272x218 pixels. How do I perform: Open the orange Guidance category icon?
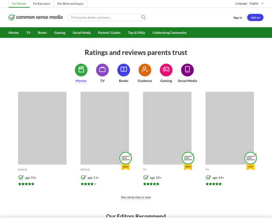145,70
